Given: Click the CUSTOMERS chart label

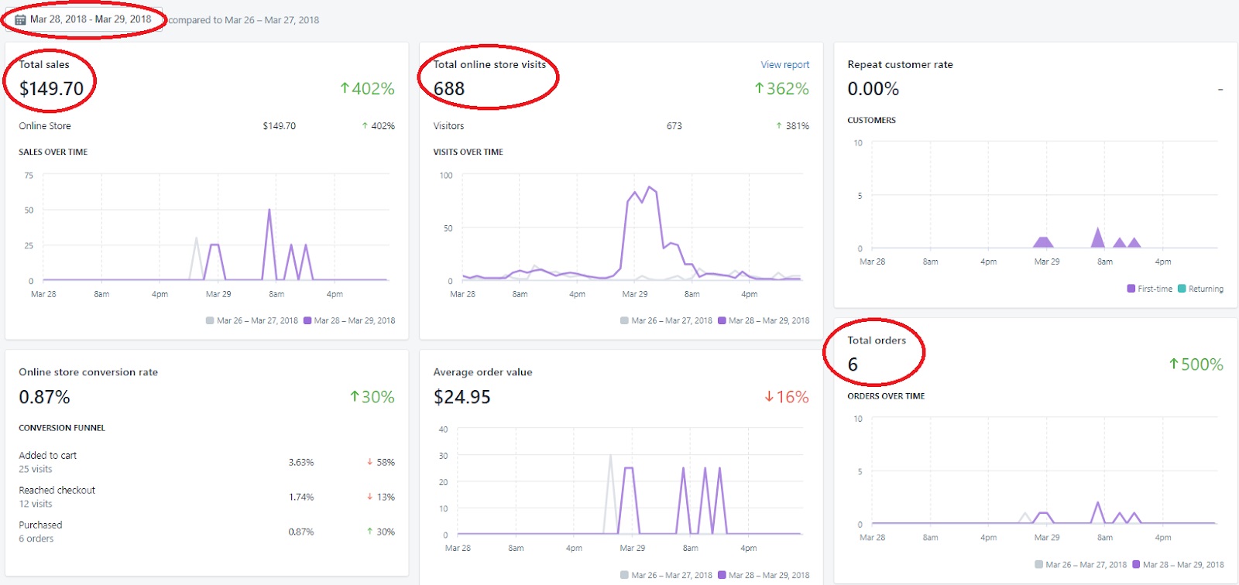Looking at the screenshot, I should (x=872, y=121).
